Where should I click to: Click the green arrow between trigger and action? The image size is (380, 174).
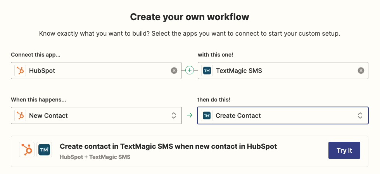coord(190,115)
